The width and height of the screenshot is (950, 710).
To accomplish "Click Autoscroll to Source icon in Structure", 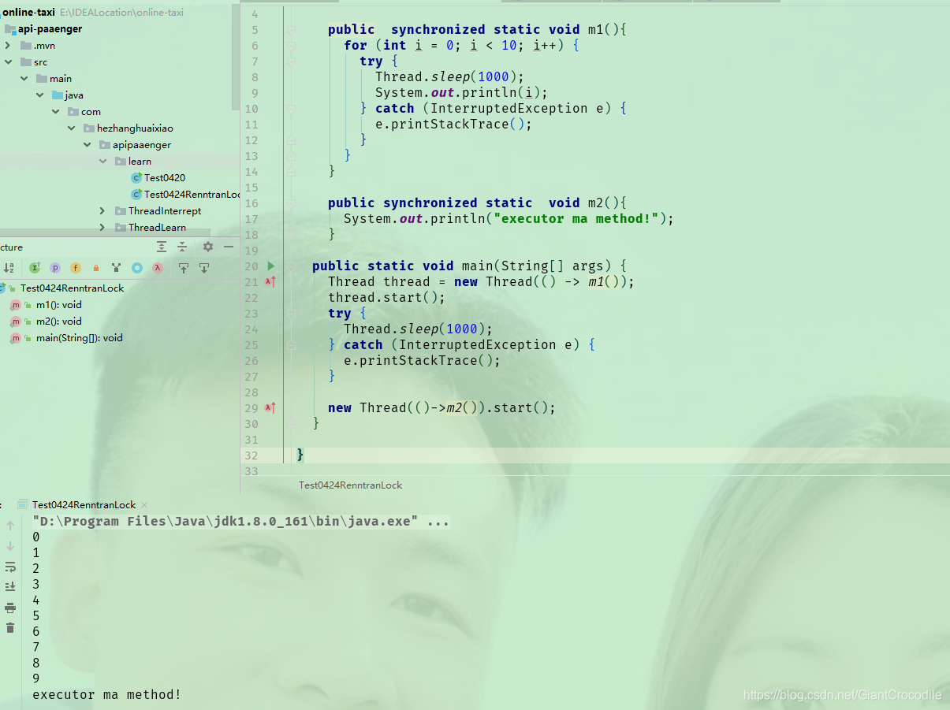I will pyautogui.click(x=184, y=268).
